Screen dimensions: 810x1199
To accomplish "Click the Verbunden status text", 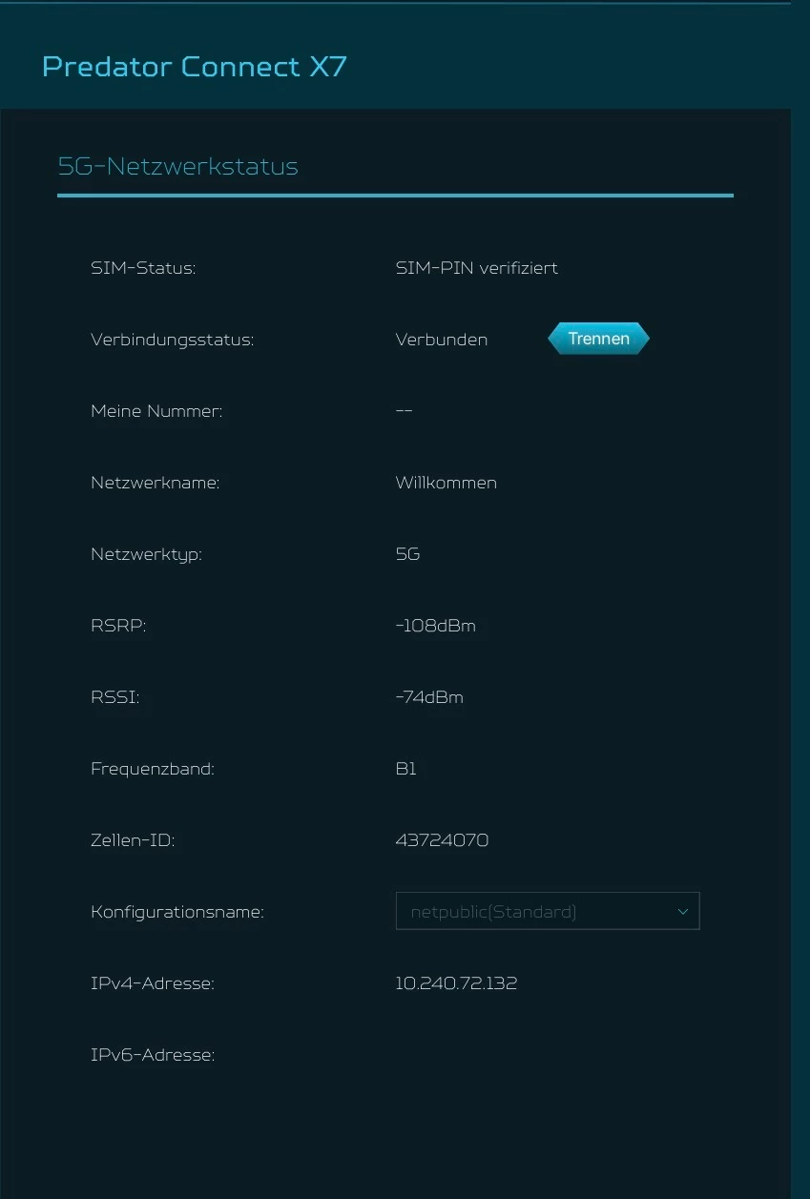I will pos(442,340).
